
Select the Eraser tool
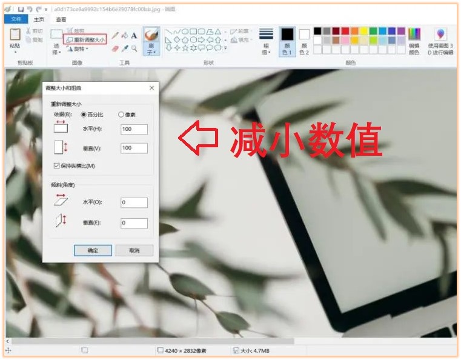pos(115,48)
